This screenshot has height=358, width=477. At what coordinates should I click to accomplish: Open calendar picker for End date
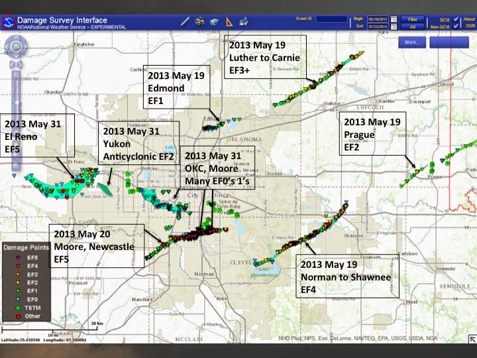pos(394,27)
